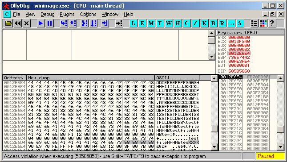
Task: Open the Options menu
Action: [88, 14]
